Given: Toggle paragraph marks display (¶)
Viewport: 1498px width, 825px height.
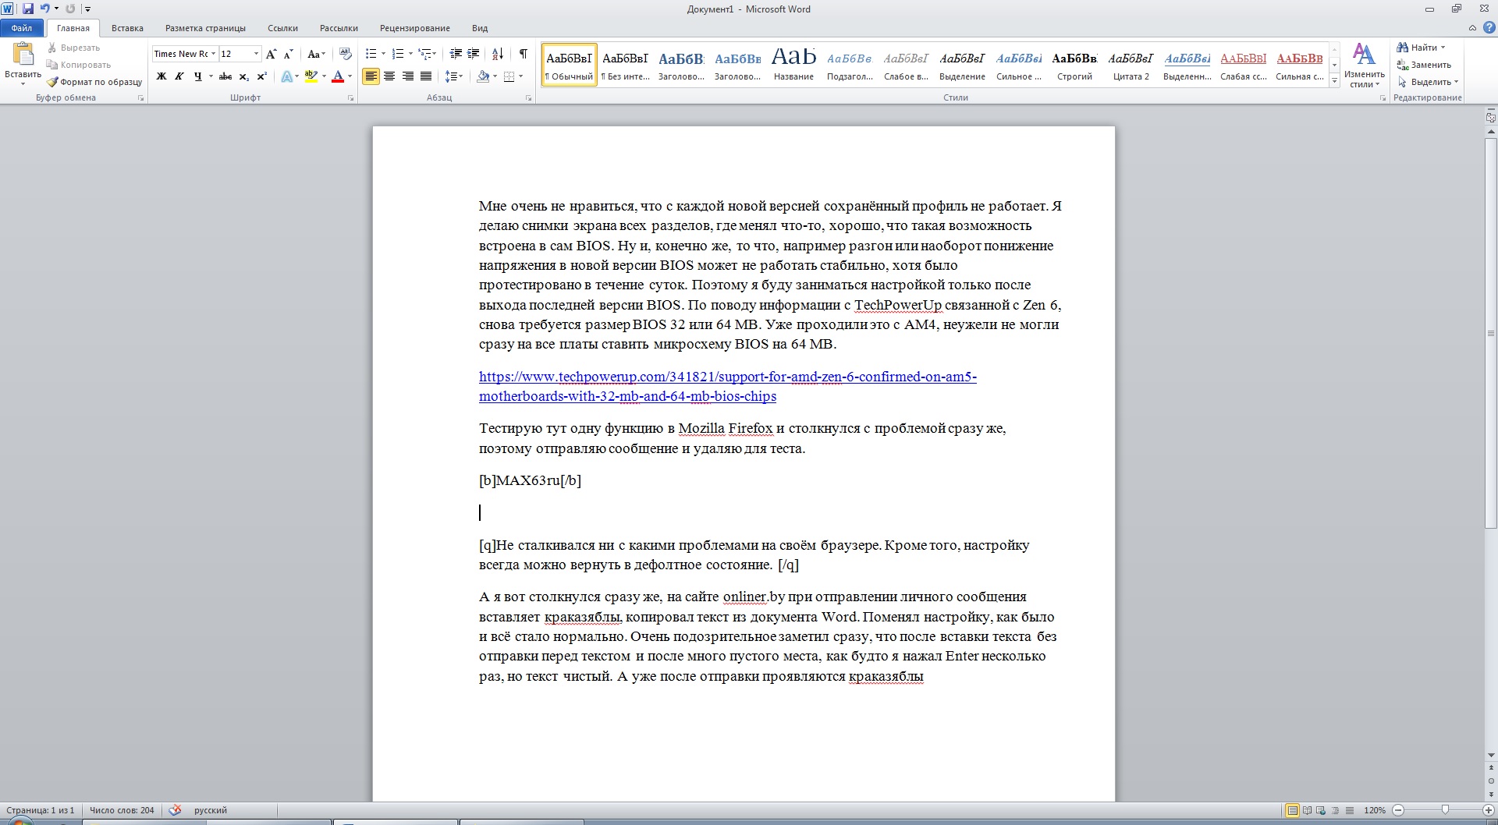Looking at the screenshot, I should (x=523, y=54).
